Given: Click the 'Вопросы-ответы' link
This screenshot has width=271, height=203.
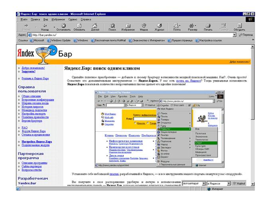Looking at the screenshot, I should tap(31, 170).
